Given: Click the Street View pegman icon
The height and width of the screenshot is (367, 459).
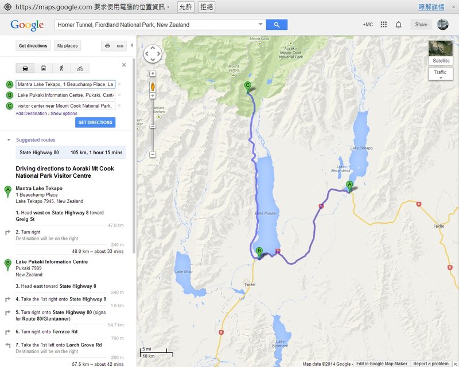Looking at the screenshot, I should (153, 87).
